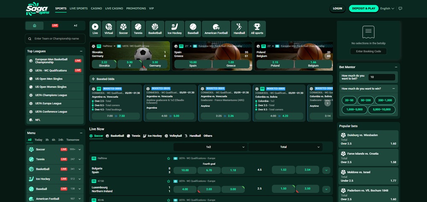Select the 20-50 win range
Screen dimensions: 427x202
(x=349, y=100)
